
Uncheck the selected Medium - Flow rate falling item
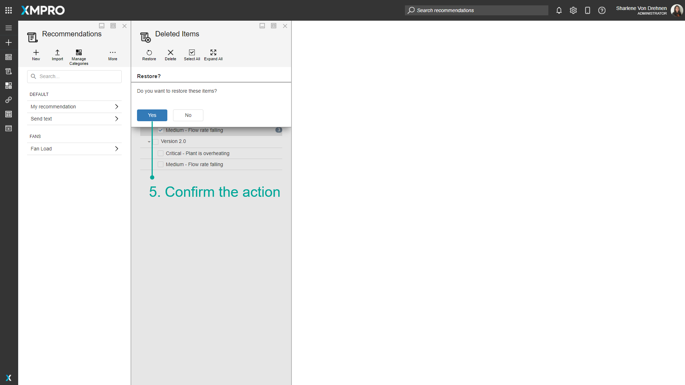pos(161,130)
